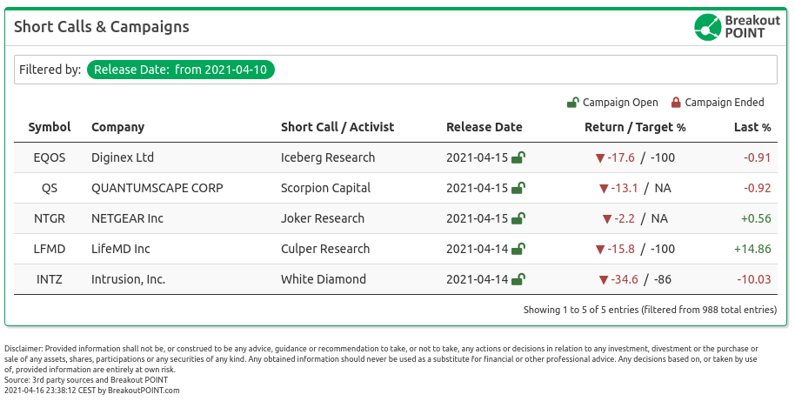Click the red down arrow for INTZ return

pyautogui.click(x=604, y=279)
